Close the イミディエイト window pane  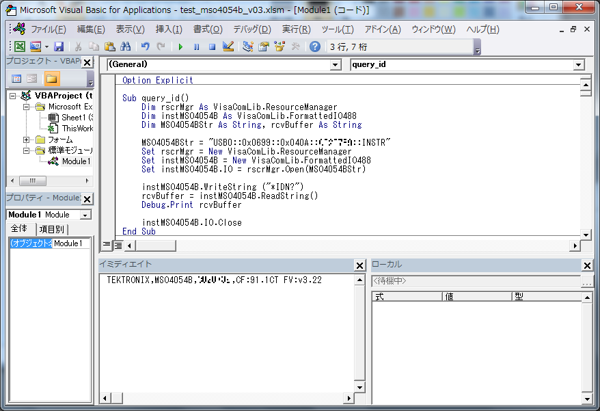point(360,265)
